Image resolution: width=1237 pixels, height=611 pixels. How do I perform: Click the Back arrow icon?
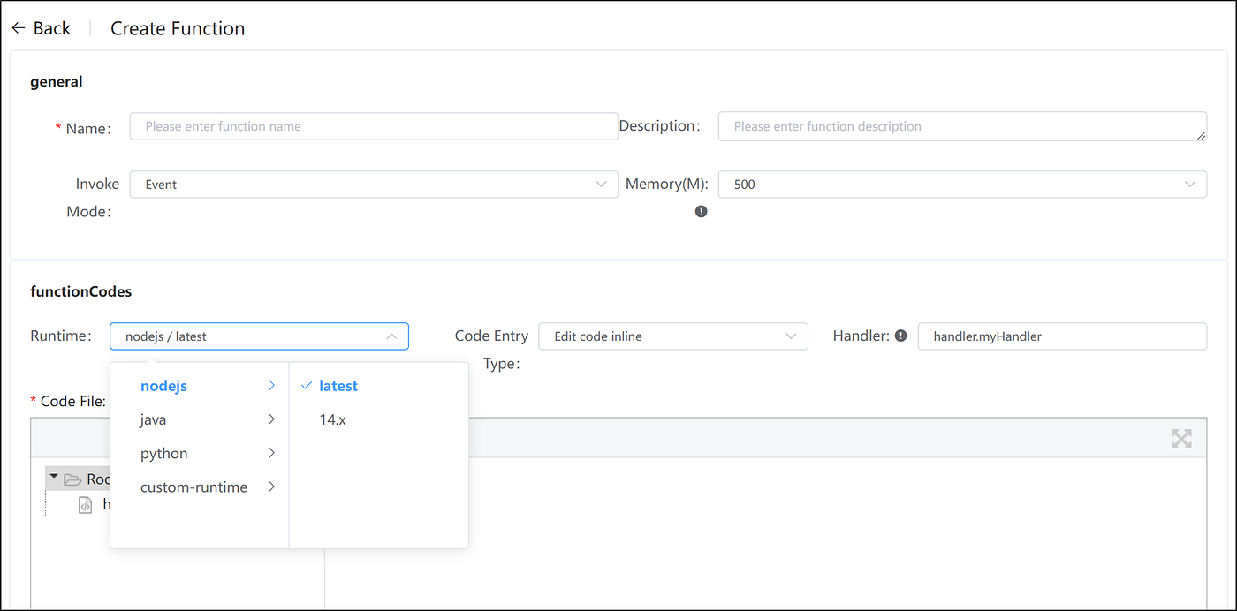pos(19,28)
